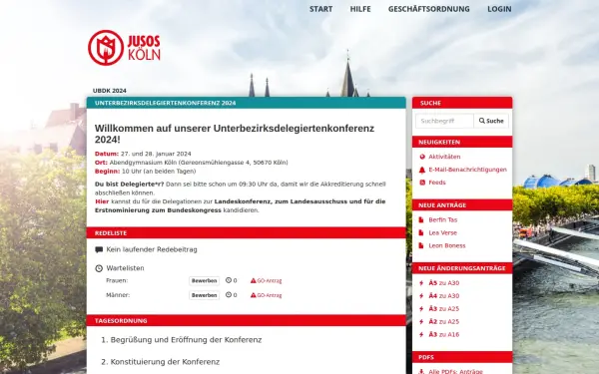Image resolution: width=599 pixels, height=374 pixels.
Task: Click the Willkommen conference heading
Action: tap(235, 134)
